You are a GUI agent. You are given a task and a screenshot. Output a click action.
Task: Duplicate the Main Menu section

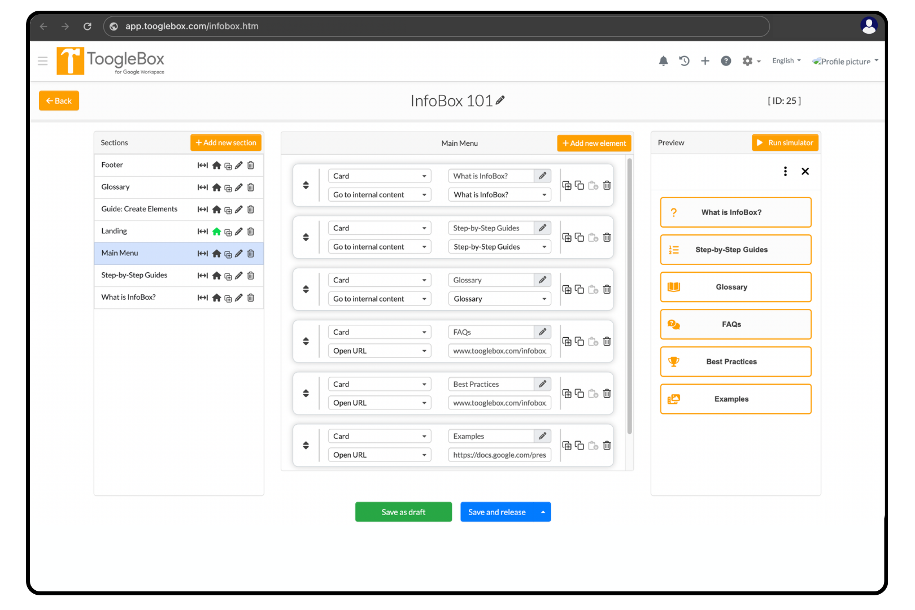228,253
